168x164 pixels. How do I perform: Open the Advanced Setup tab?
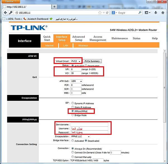coord(78,38)
